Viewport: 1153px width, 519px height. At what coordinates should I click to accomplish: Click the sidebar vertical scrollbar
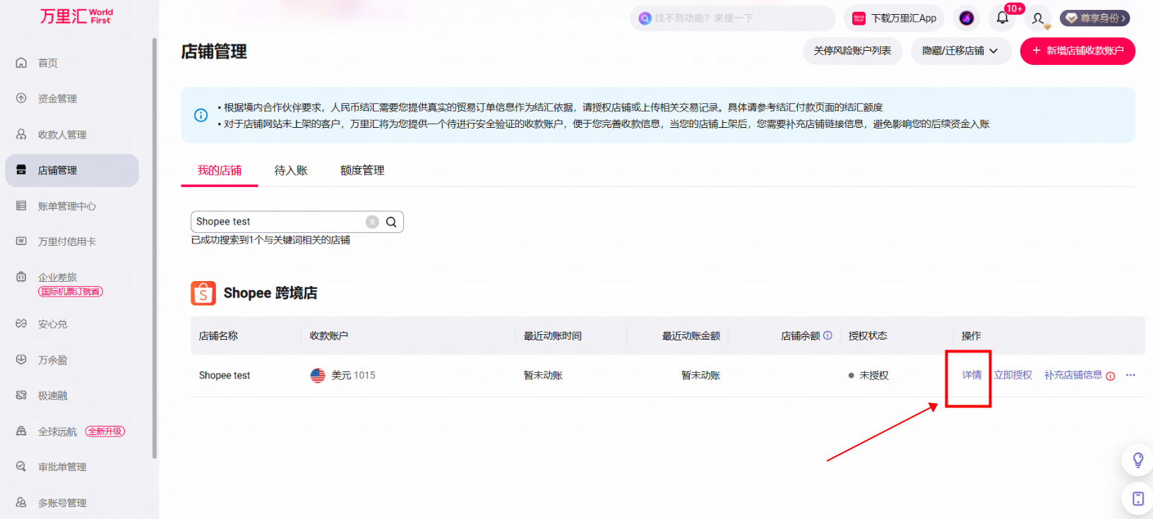155,247
